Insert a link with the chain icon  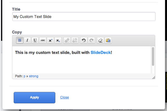[x=67, y=40]
